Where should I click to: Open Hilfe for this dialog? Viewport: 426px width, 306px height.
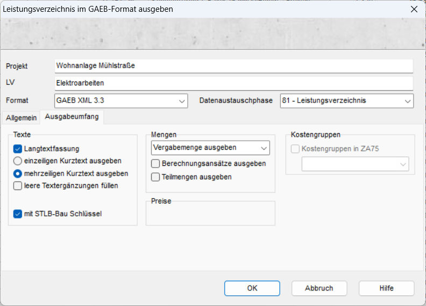tap(386, 288)
